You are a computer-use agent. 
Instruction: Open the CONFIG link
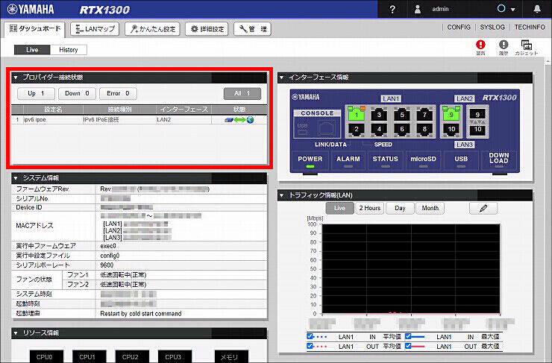click(x=459, y=27)
